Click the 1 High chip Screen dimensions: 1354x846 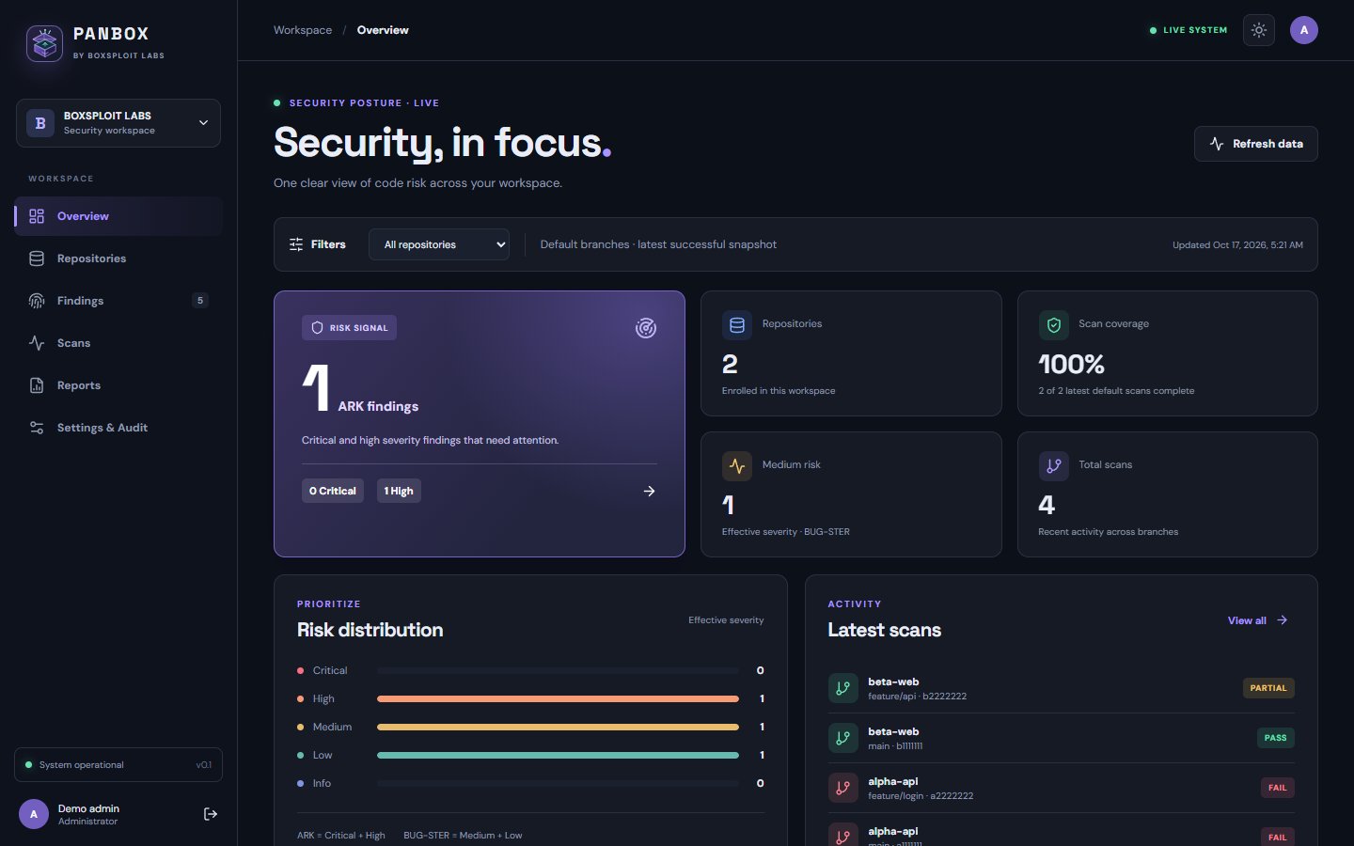point(399,491)
